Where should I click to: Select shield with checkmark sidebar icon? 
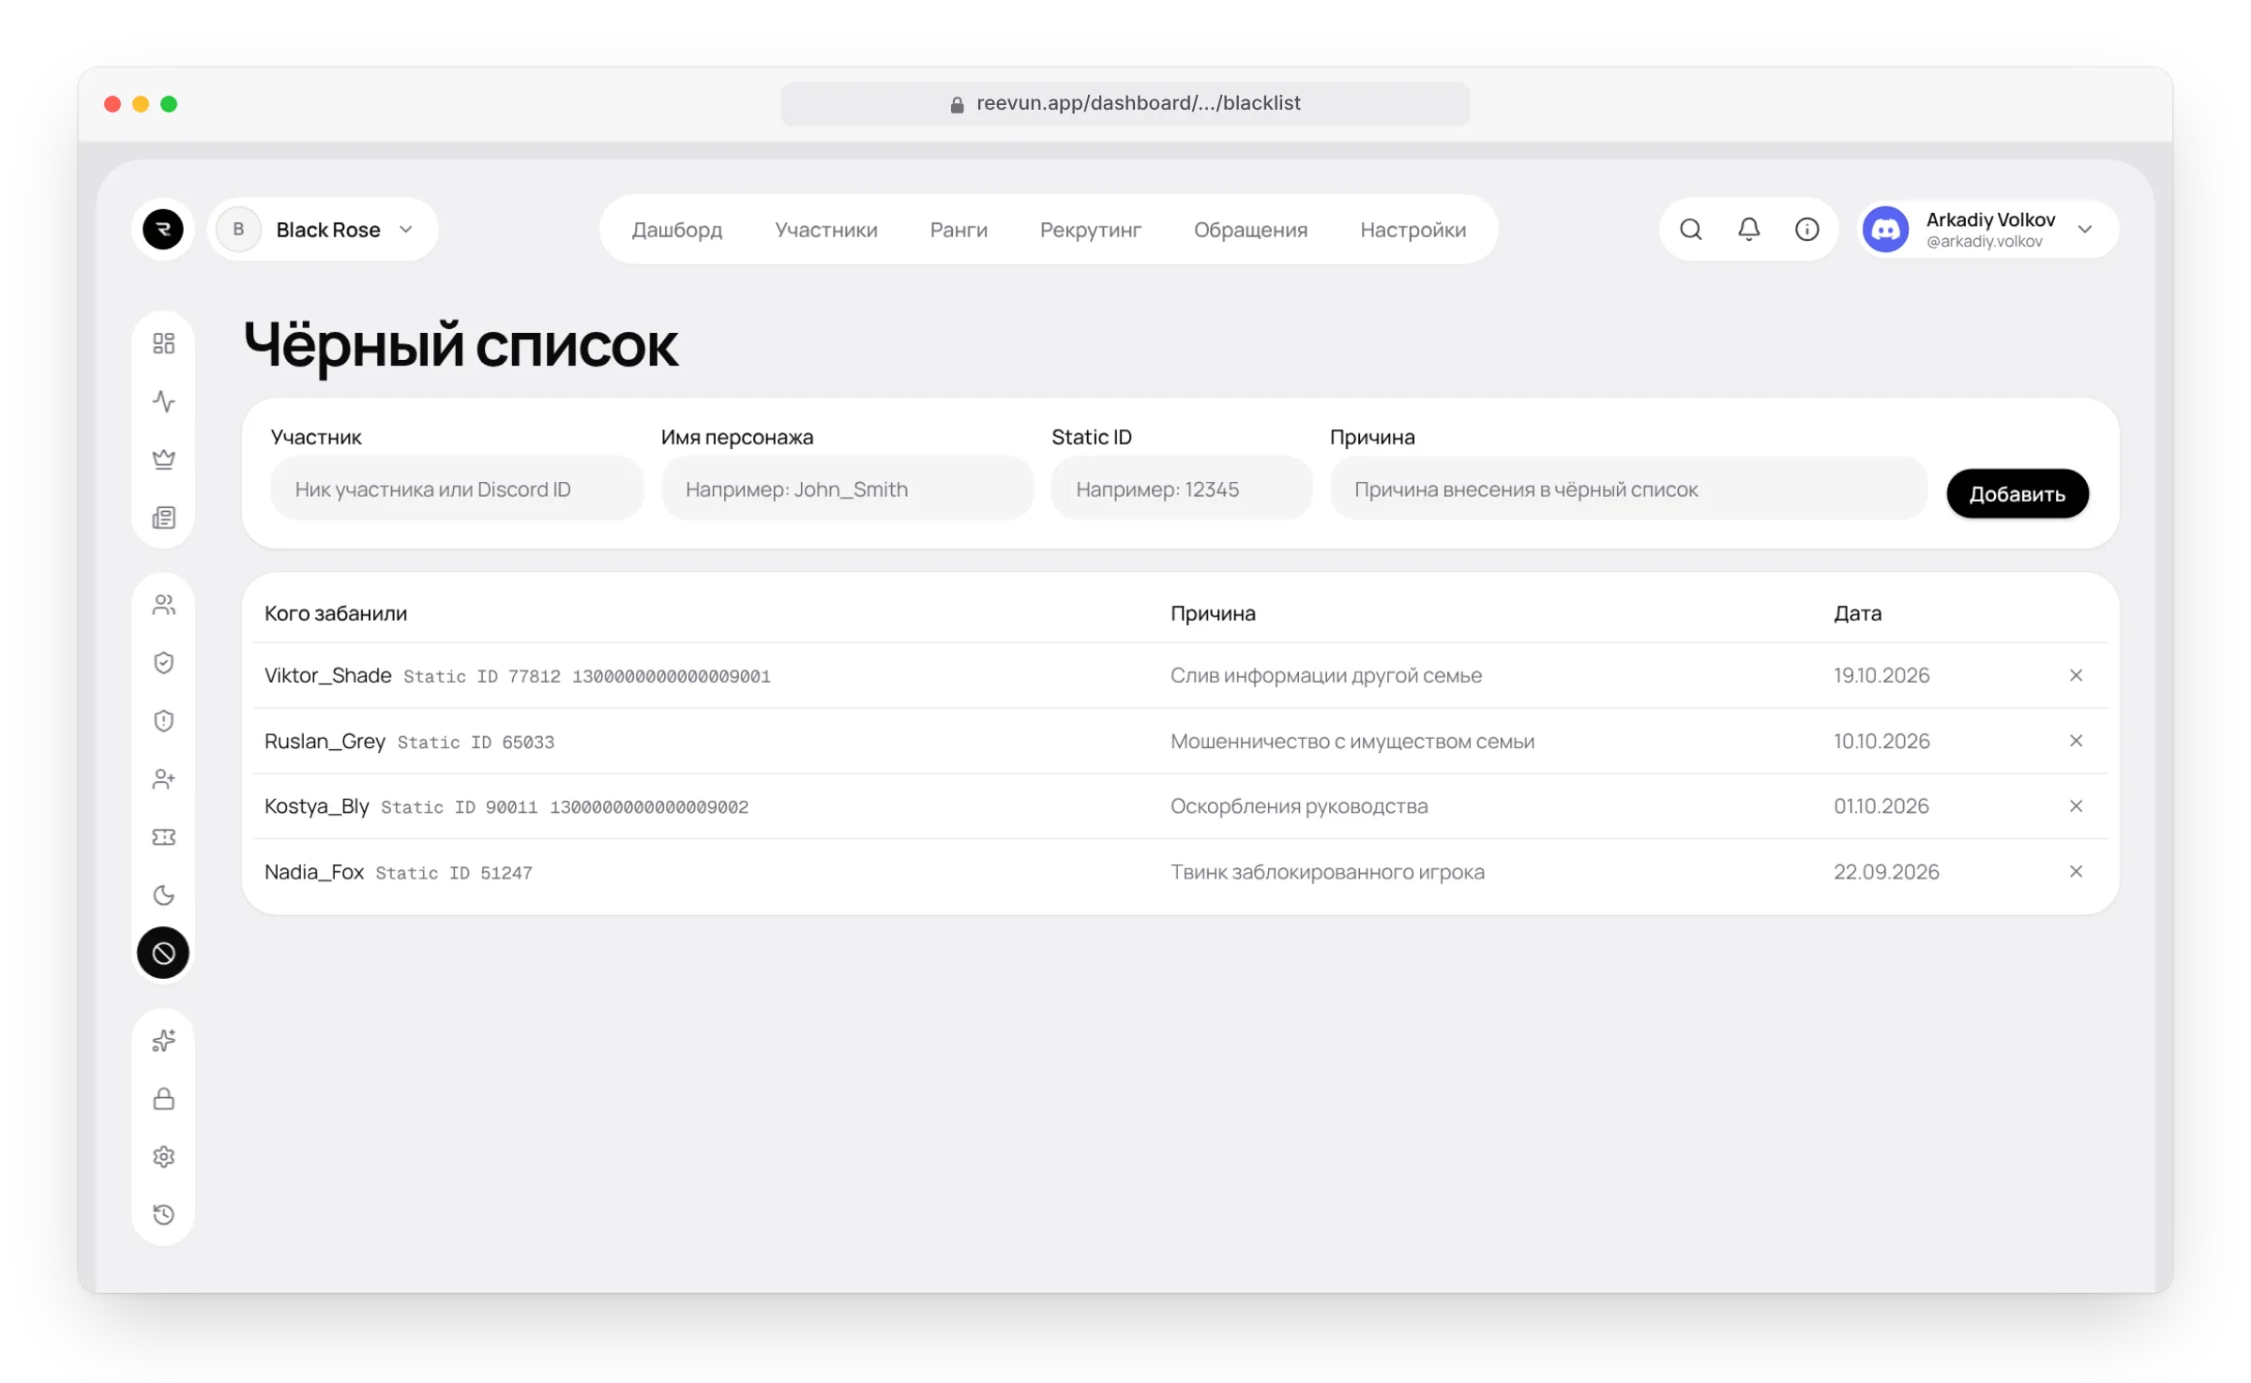(x=163, y=663)
